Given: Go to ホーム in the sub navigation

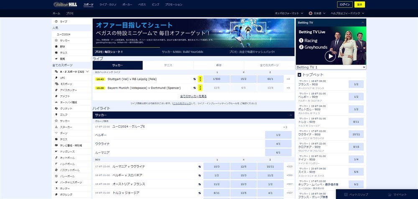Looking at the screenshot, I should tap(56, 13).
